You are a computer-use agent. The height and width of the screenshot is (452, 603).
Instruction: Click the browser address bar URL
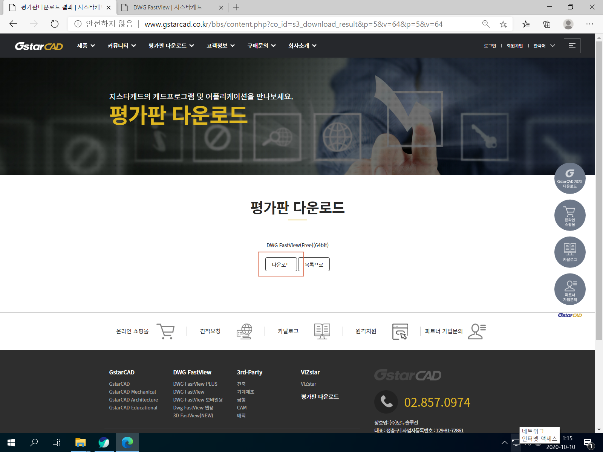pyautogui.click(x=294, y=24)
